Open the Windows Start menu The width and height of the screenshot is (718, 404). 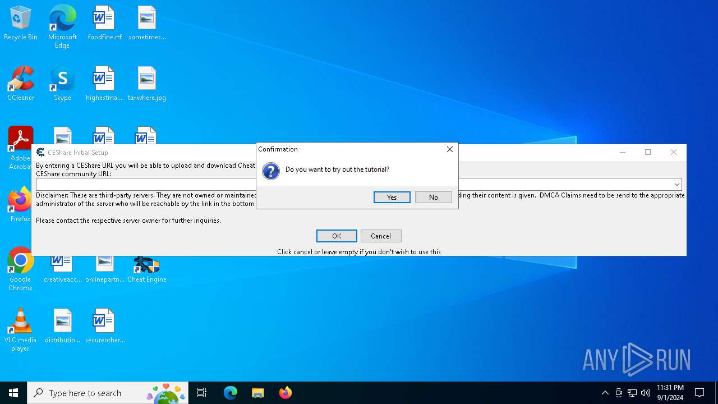[13, 393]
